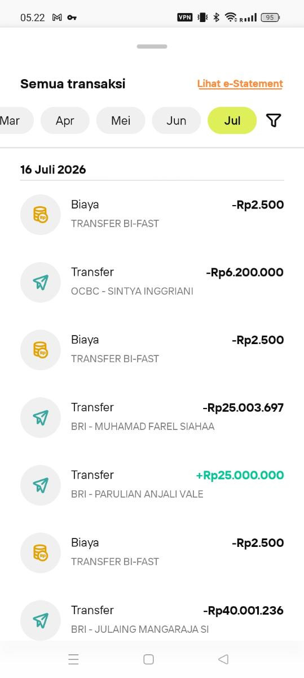Open the transaction filter funnel icon

pos(274,120)
